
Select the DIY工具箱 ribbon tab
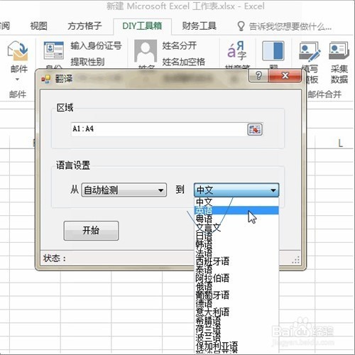(x=142, y=26)
